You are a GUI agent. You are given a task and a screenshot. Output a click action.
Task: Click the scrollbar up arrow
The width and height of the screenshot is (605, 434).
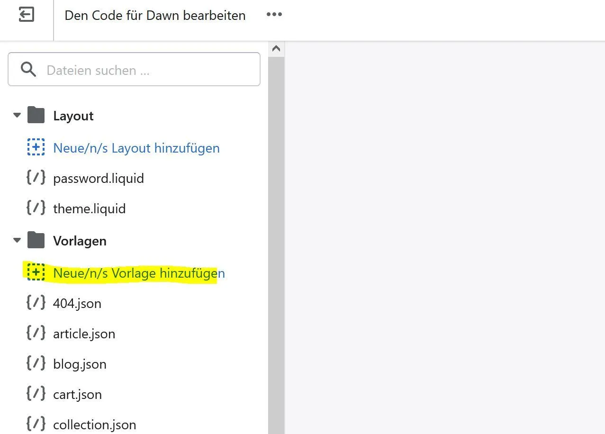point(276,49)
